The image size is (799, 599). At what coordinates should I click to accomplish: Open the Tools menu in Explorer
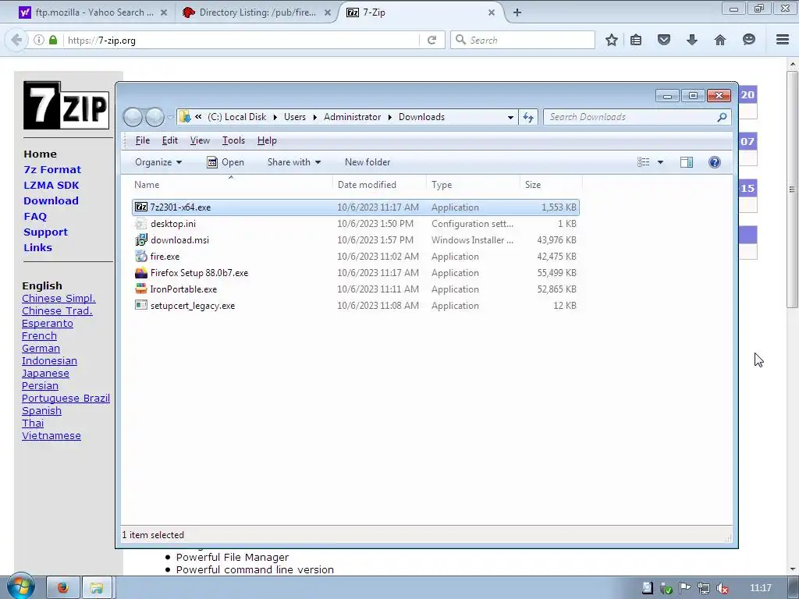(233, 140)
